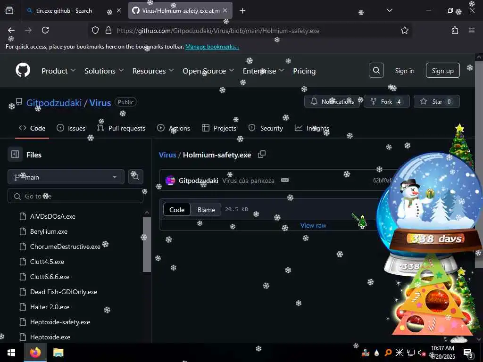Close the tin.exe github Search tab
Screen dimensions: 483x362
click(x=119, y=10)
